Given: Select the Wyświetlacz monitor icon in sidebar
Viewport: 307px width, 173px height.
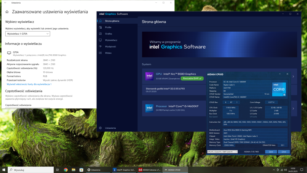Looking at the screenshot, I should coord(100,40).
